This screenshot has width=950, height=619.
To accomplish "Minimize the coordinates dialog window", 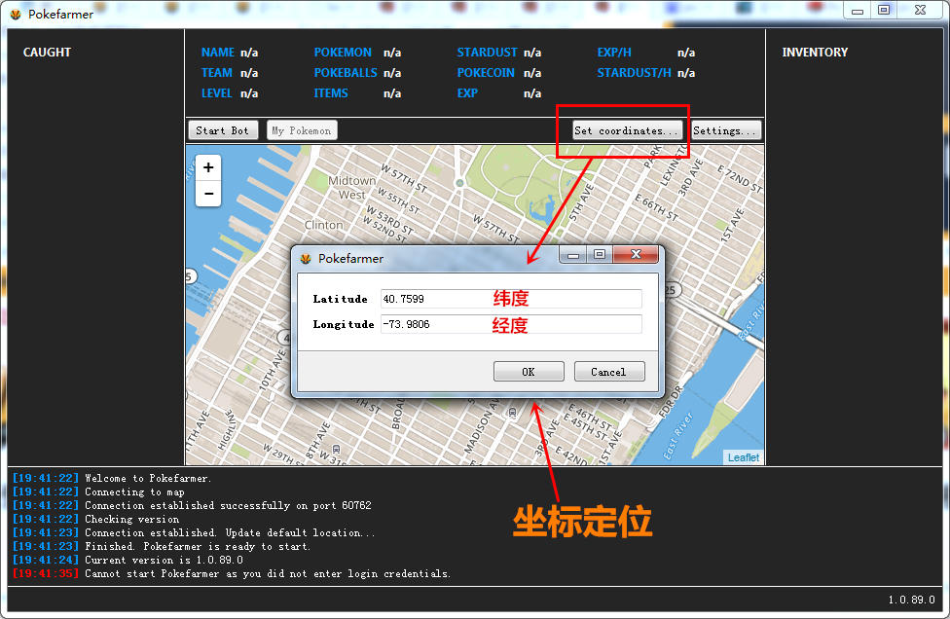I will coord(574,255).
